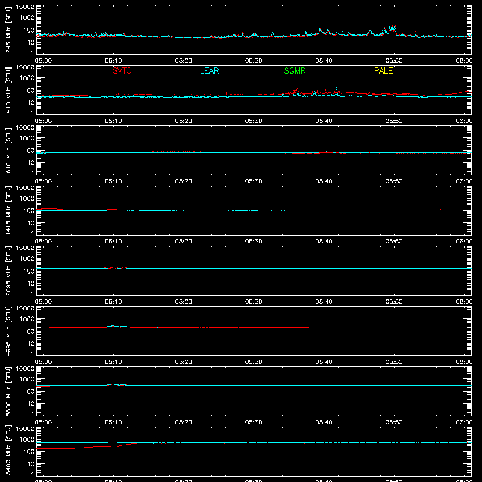
Task: Click the yellow PALE legend label
Action: tap(383, 70)
